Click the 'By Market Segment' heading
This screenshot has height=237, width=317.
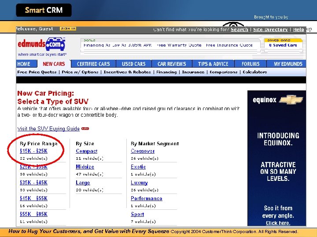(155, 144)
